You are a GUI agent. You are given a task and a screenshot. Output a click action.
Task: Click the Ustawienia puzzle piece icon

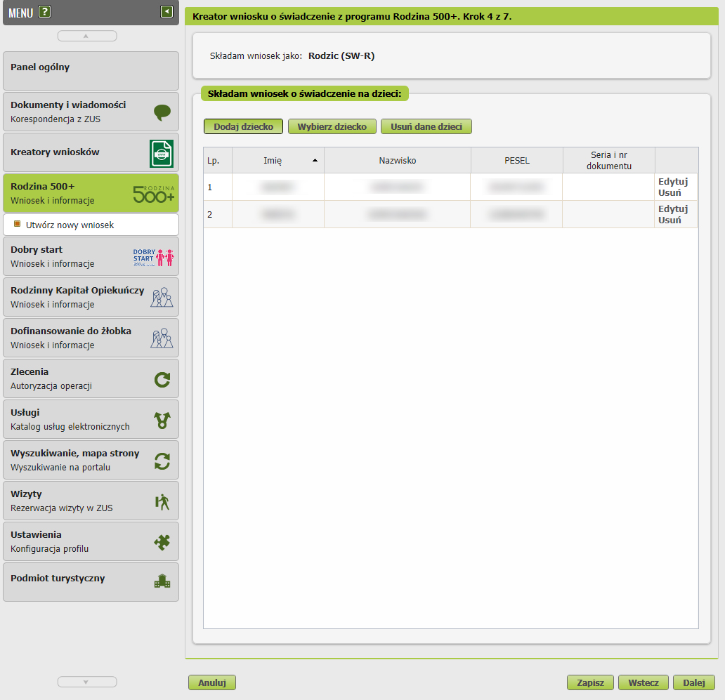[x=162, y=542]
